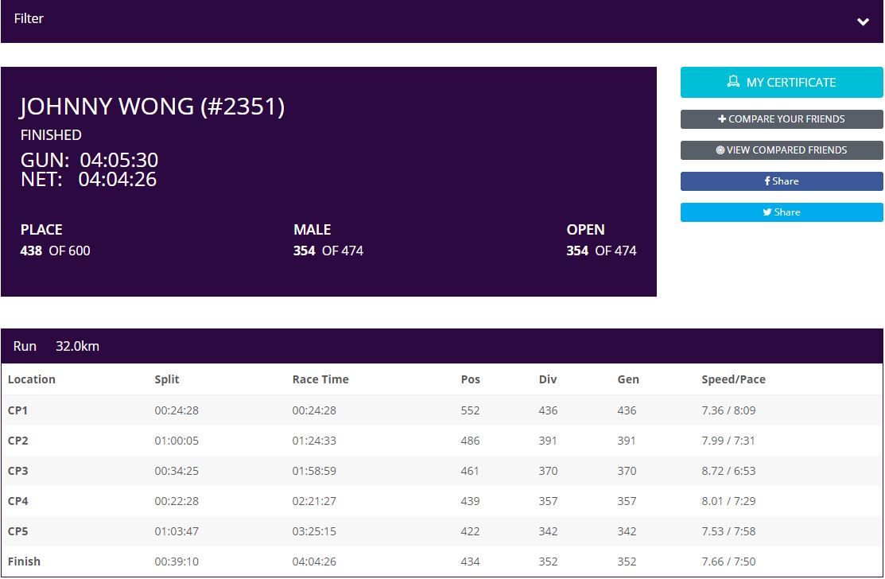Sort by the Location column header
This screenshot has height=579, width=885.
(x=32, y=379)
